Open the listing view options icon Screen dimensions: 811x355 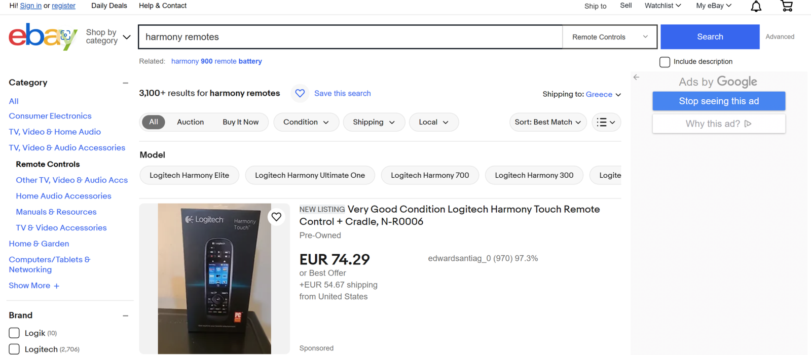[606, 122]
